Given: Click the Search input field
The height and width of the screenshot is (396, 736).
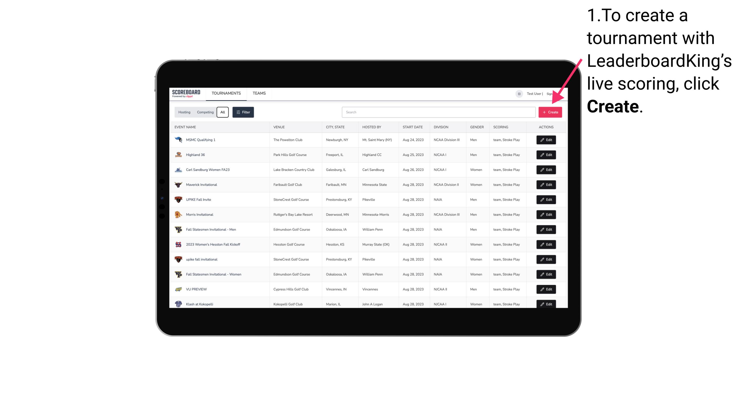Looking at the screenshot, I should [439, 112].
